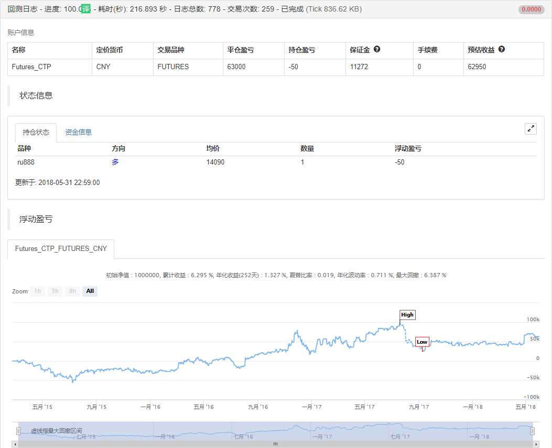
Task: Select the All zoom range button
Action: [x=90, y=291]
